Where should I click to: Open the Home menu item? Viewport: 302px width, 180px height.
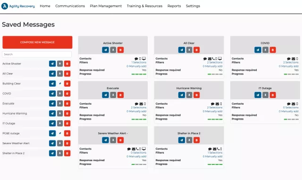point(45,6)
